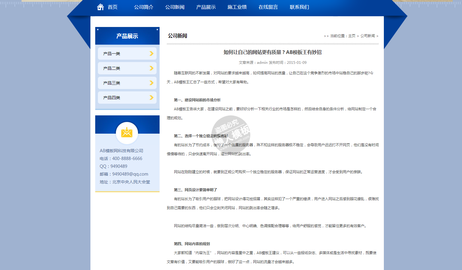Click the email address 9490489@qq.com

[x=130, y=174]
